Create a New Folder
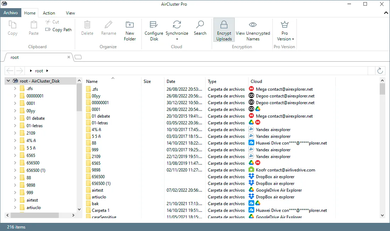The image size is (390, 231). pyautogui.click(x=129, y=30)
